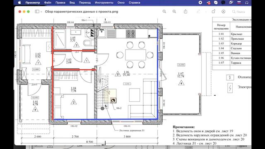The image size is (265, 149).
Task: Click room label 1.01 on the porch
Action: 35,102
